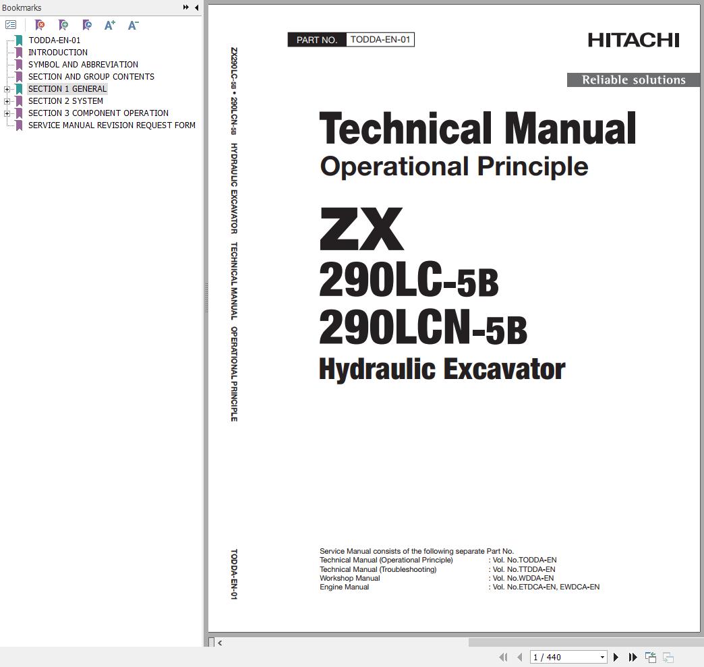The image size is (704, 667).
Task: Go to the previous page
Action: [x=520, y=657]
